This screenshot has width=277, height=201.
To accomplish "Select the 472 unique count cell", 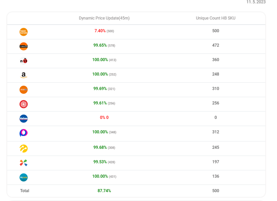I will pyautogui.click(x=216, y=45).
